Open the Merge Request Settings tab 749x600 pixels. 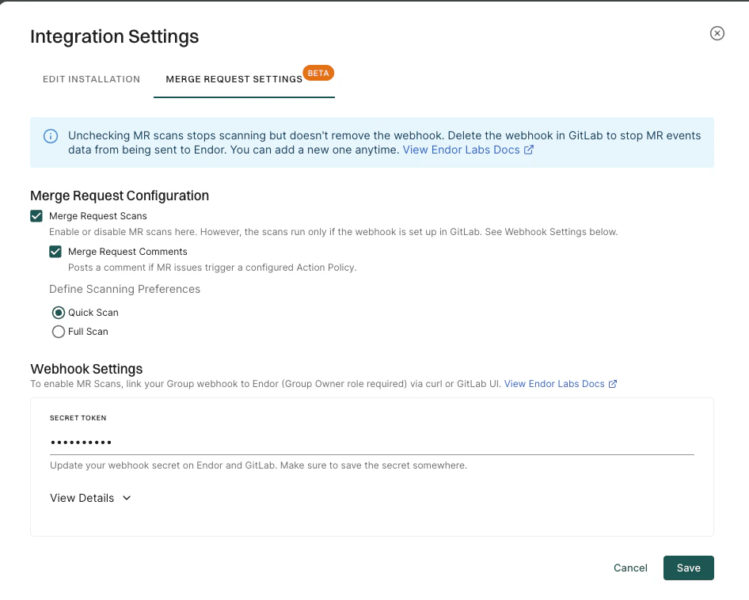point(234,79)
